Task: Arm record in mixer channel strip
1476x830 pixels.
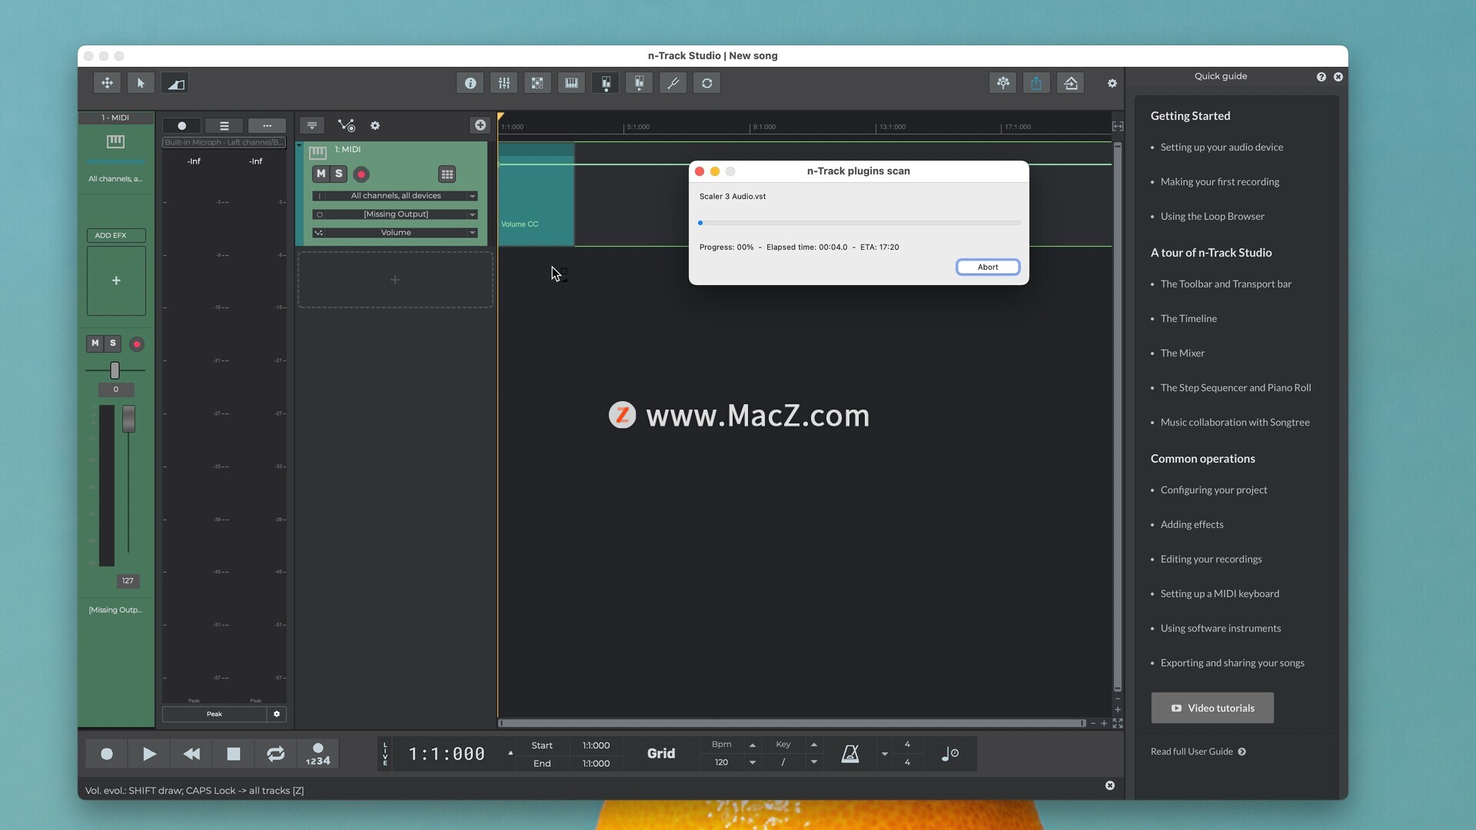Action: click(137, 344)
